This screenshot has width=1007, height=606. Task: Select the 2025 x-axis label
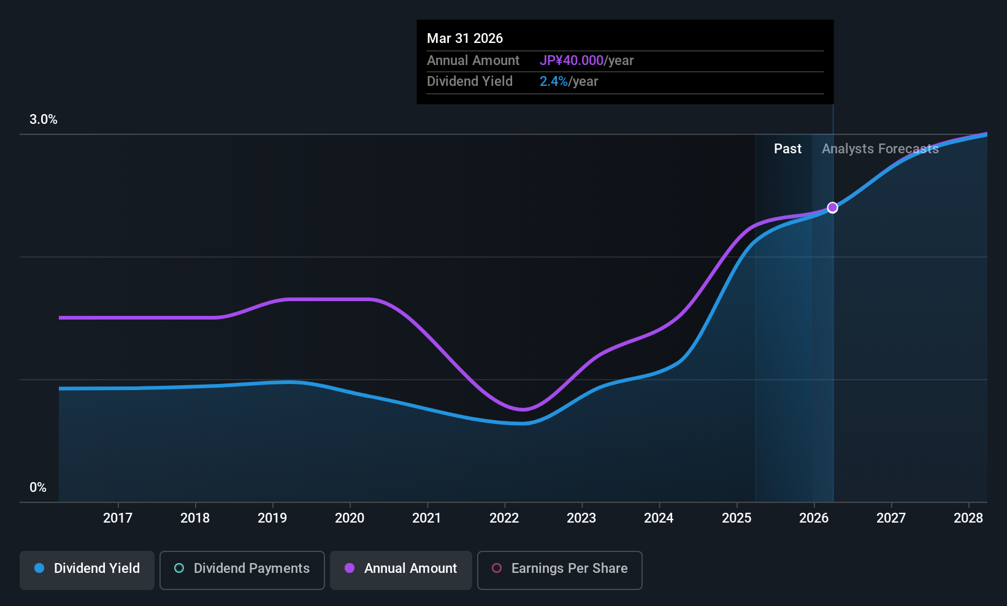tap(737, 518)
